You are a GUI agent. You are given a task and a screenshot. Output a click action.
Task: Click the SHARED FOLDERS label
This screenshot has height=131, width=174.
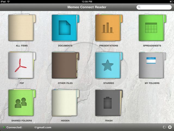coord(22,121)
